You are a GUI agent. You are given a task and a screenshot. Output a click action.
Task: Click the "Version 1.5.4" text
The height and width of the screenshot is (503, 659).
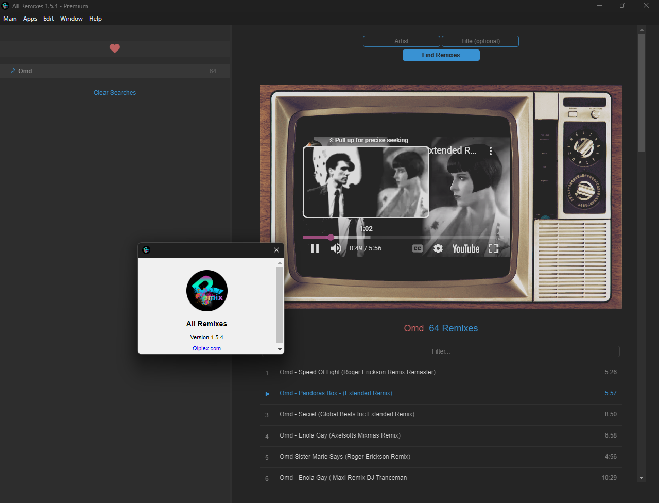207,337
